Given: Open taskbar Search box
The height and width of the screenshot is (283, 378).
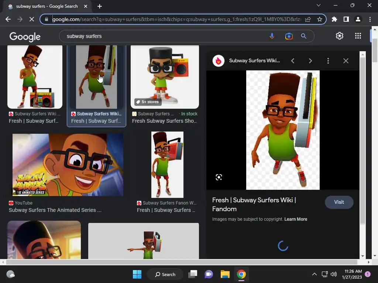Looking at the screenshot, I should (x=165, y=274).
